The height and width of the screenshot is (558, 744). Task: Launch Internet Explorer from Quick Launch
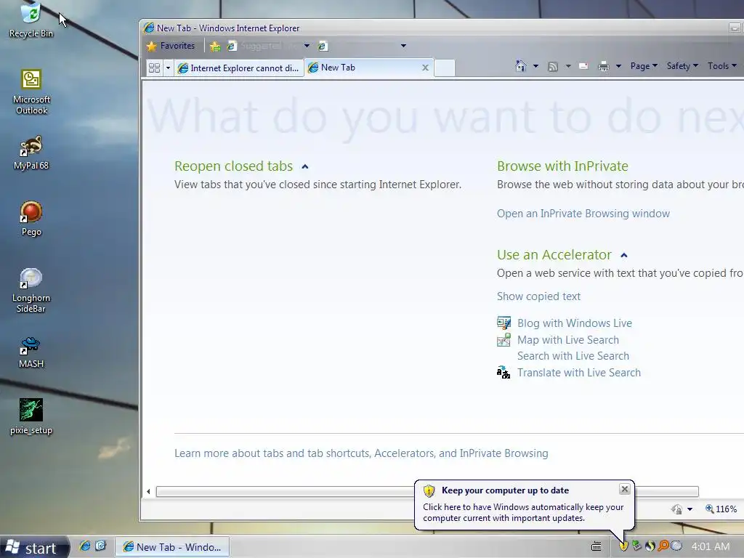[85, 546]
